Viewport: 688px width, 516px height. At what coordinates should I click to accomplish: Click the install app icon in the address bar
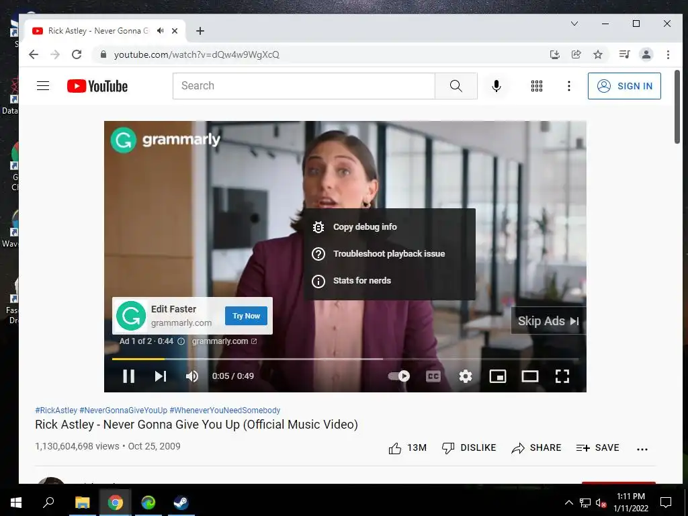(x=554, y=54)
